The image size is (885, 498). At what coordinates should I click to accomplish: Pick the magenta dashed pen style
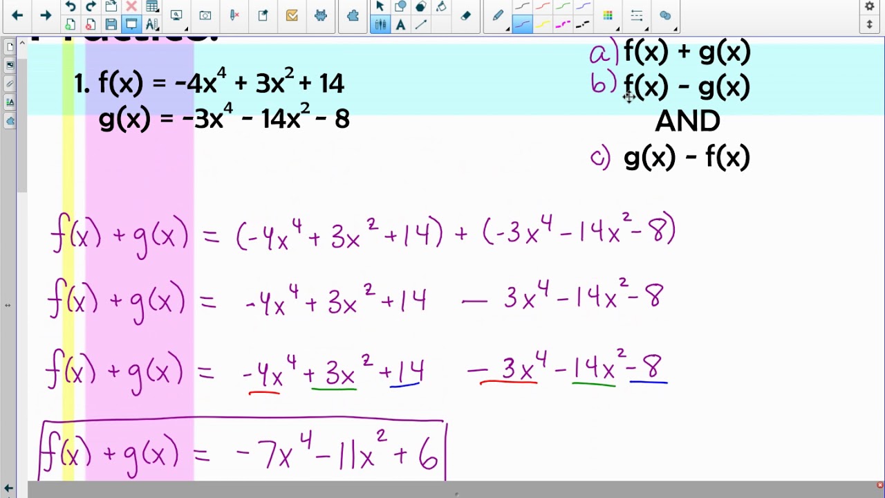tap(563, 24)
